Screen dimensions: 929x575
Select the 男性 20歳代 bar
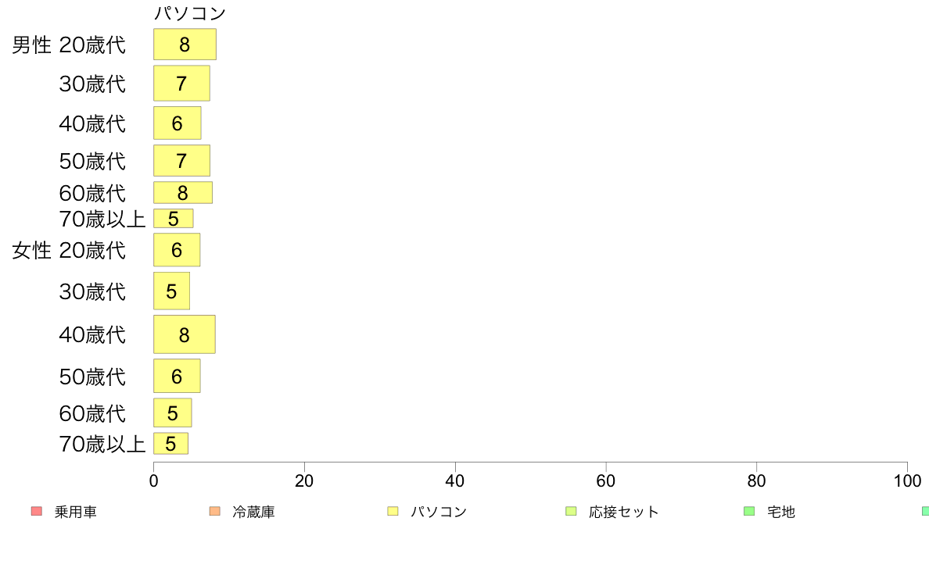(185, 45)
